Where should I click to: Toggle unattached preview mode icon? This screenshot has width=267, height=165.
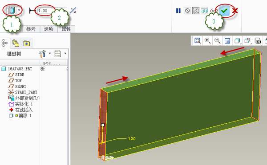[196, 11]
